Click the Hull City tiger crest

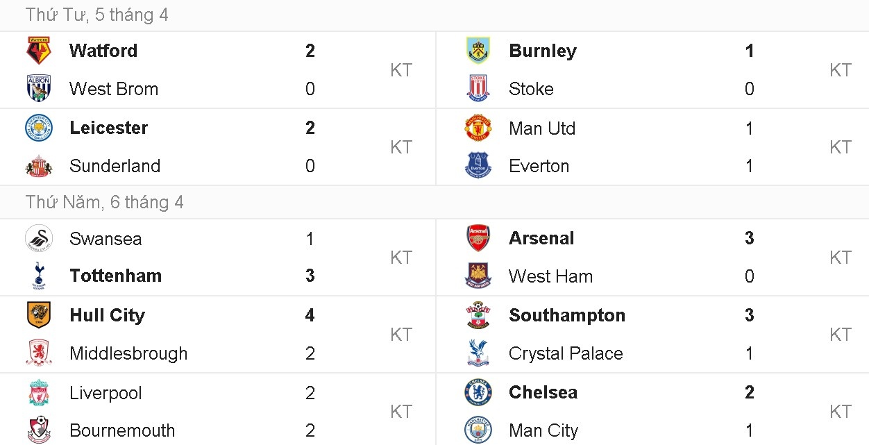[39, 315]
